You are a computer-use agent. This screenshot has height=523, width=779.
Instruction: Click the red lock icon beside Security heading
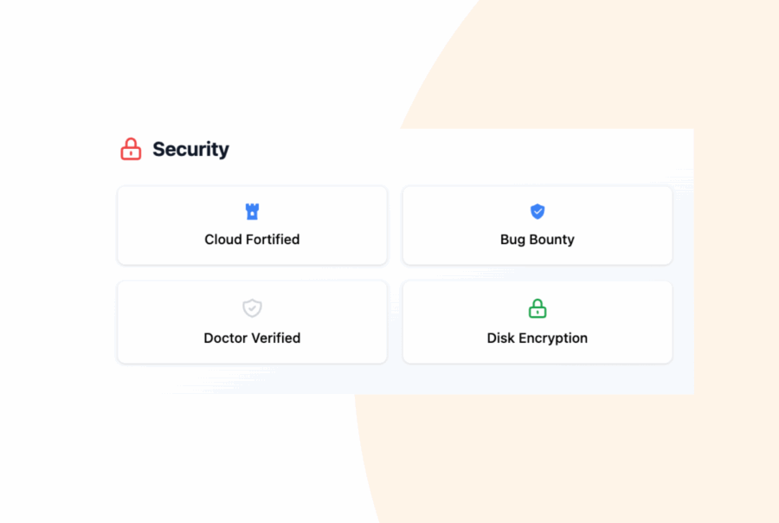click(x=130, y=149)
